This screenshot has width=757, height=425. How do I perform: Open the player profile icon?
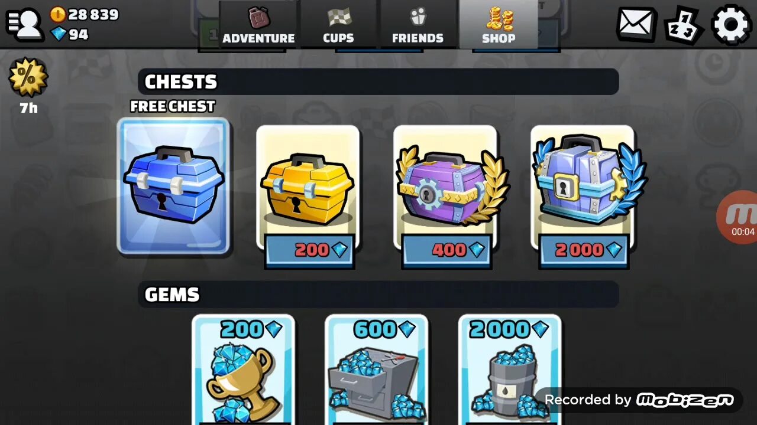pyautogui.click(x=24, y=24)
